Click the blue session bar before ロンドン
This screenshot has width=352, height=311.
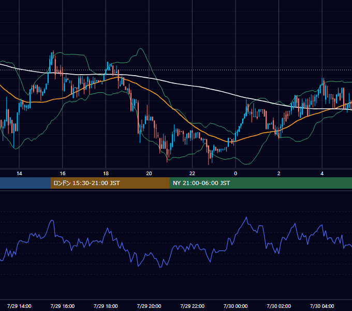pyautogui.click(x=25, y=183)
